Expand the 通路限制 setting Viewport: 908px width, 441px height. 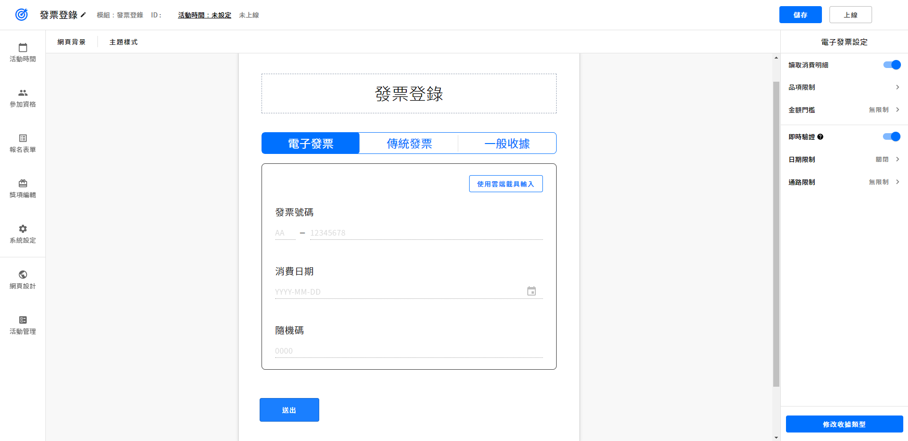click(x=897, y=182)
